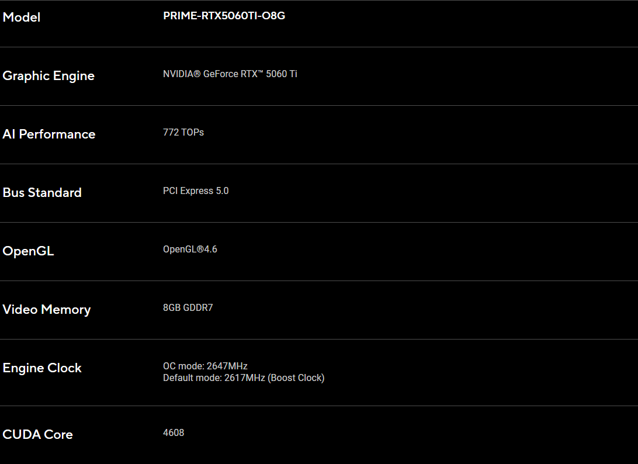638x464 pixels.
Task: Click the registered symbol after NVIDIA
Action: 197,74
